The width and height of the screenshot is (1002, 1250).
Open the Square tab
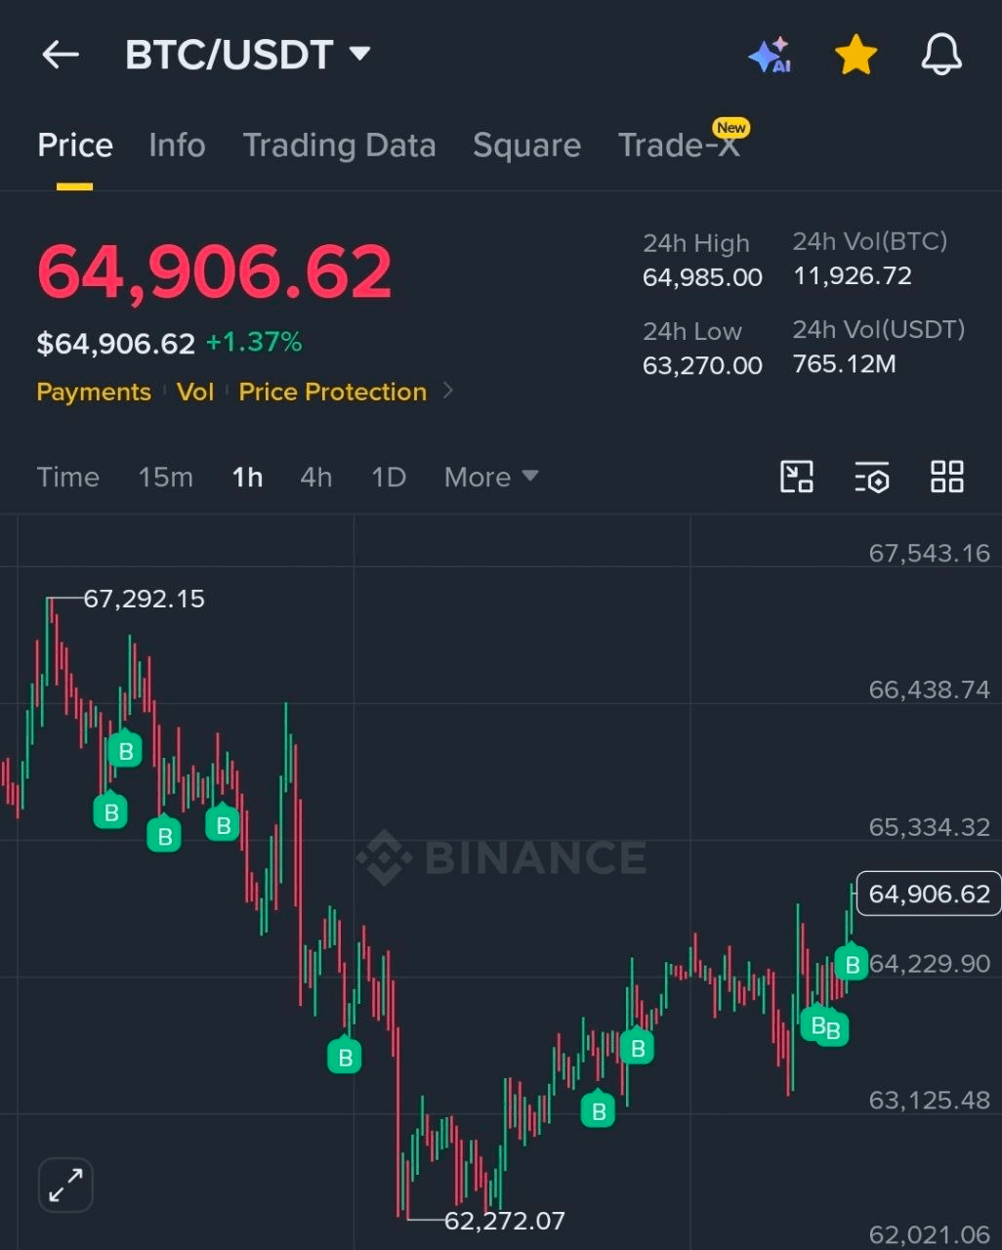526,146
